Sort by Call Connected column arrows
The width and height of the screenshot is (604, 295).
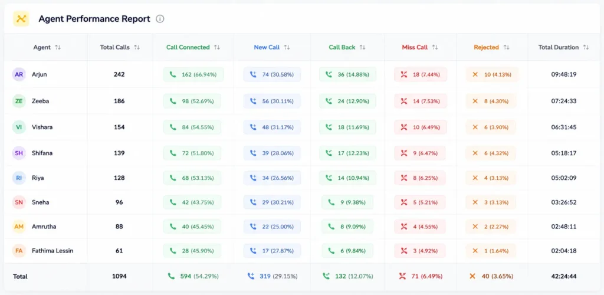coord(217,47)
